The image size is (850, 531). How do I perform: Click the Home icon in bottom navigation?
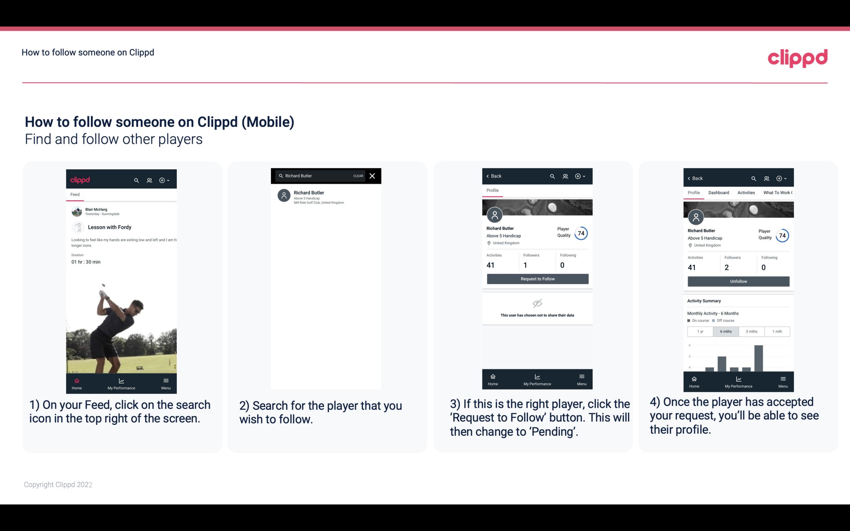[x=76, y=380]
